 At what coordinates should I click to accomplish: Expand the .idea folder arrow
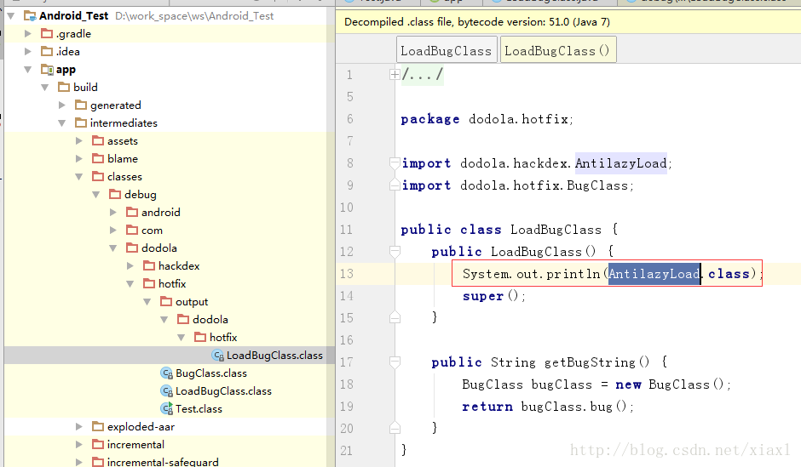(27, 52)
